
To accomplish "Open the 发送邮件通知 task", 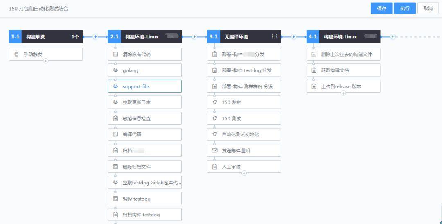I will point(244,150).
